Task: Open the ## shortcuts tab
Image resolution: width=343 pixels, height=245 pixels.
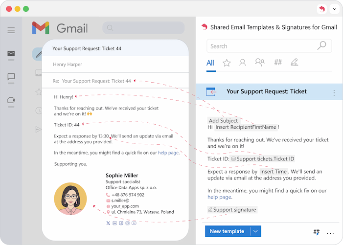Action: [x=278, y=62]
